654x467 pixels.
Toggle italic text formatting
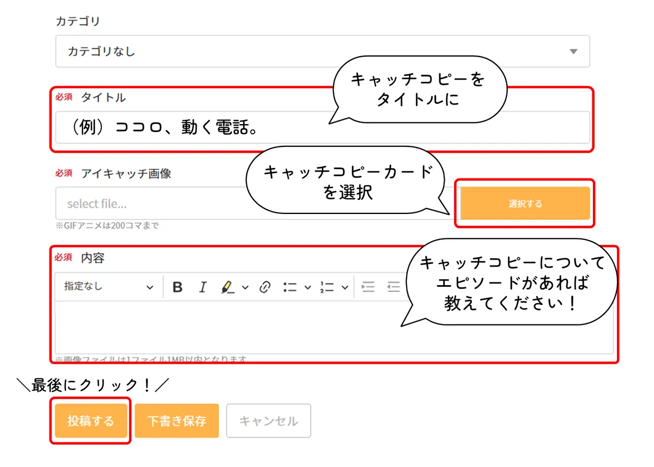tap(202, 287)
